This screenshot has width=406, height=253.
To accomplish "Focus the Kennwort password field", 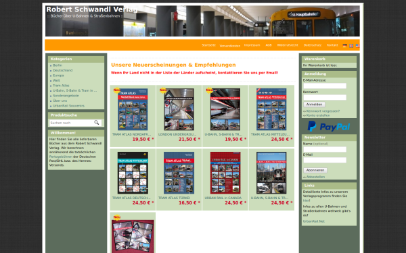I will 325,97.
